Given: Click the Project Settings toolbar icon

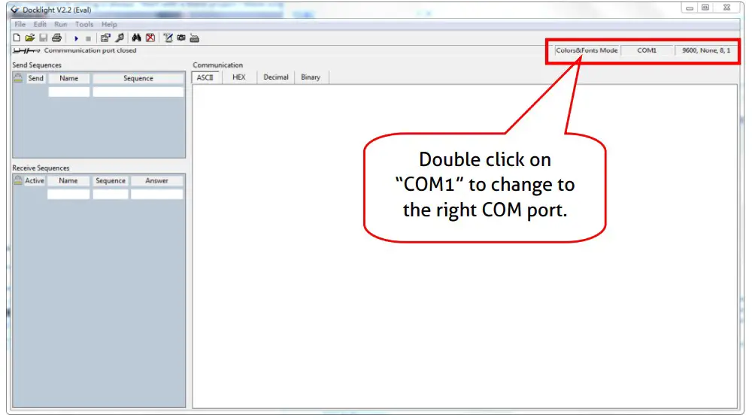Looking at the screenshot, I should (105, 38).
